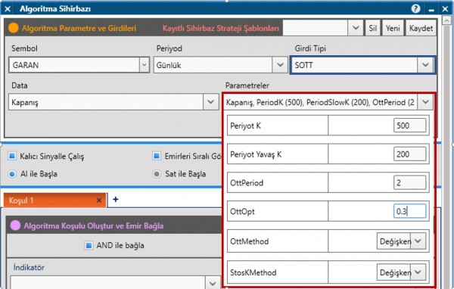Toggle the Kalıcı Sinyalle Çalış checkbox
Image resolution: width=454 pixels, height=289 pixels.
point(12,156)
